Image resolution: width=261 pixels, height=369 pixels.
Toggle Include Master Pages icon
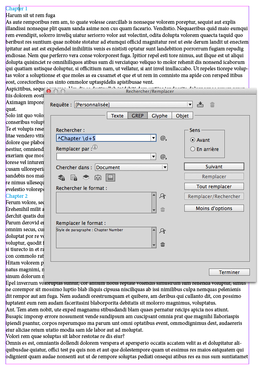pos(98,178)
